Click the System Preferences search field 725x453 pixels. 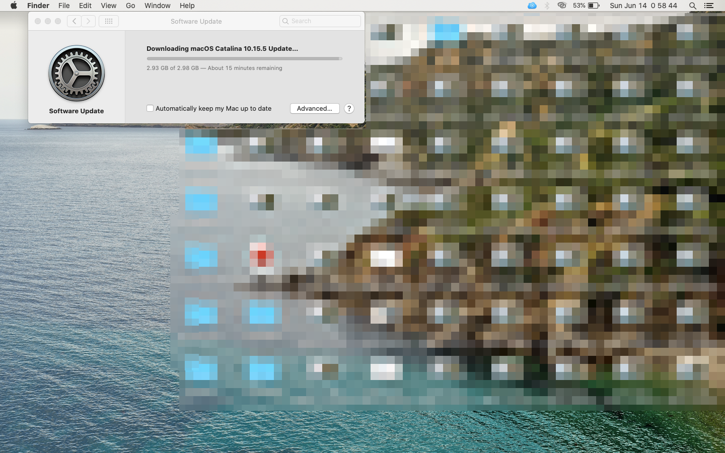(x=320, y=21)
